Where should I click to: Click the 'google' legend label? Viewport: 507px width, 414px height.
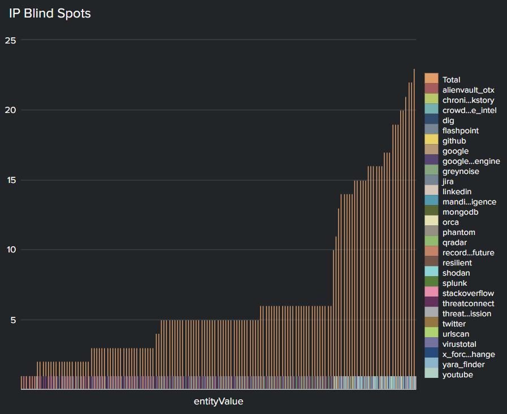click(x=455, y=151)
